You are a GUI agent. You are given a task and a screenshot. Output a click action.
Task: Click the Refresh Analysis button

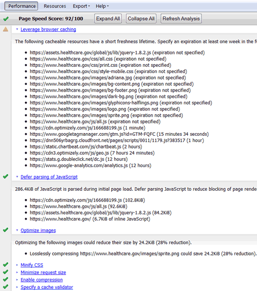tap(181, 19)
